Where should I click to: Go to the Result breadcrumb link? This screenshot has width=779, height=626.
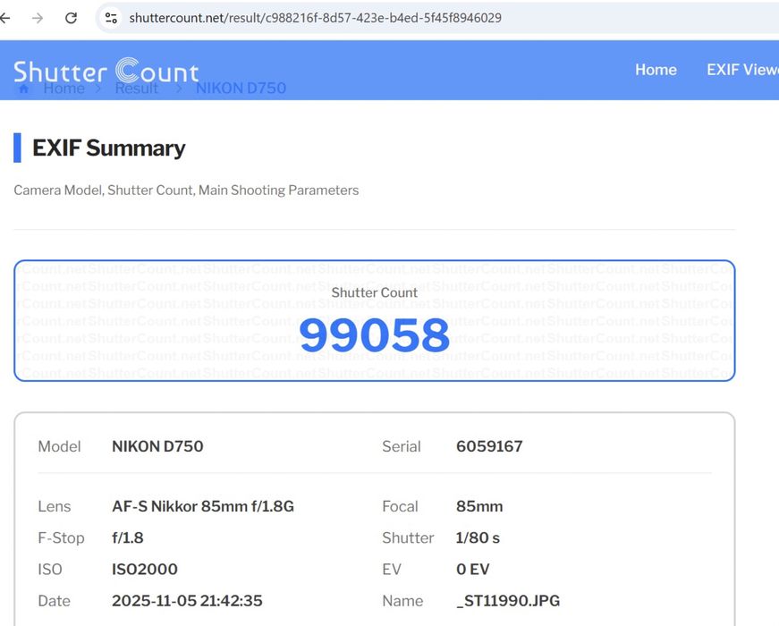pyautogui.click(x=137, y=89)
